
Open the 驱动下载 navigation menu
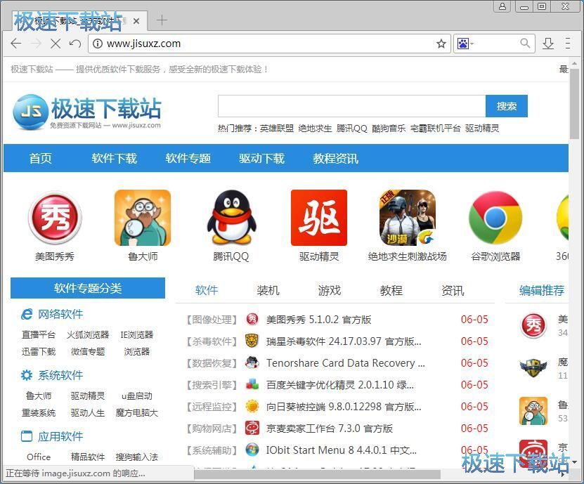pyautogui.click(x=261, y=159)
